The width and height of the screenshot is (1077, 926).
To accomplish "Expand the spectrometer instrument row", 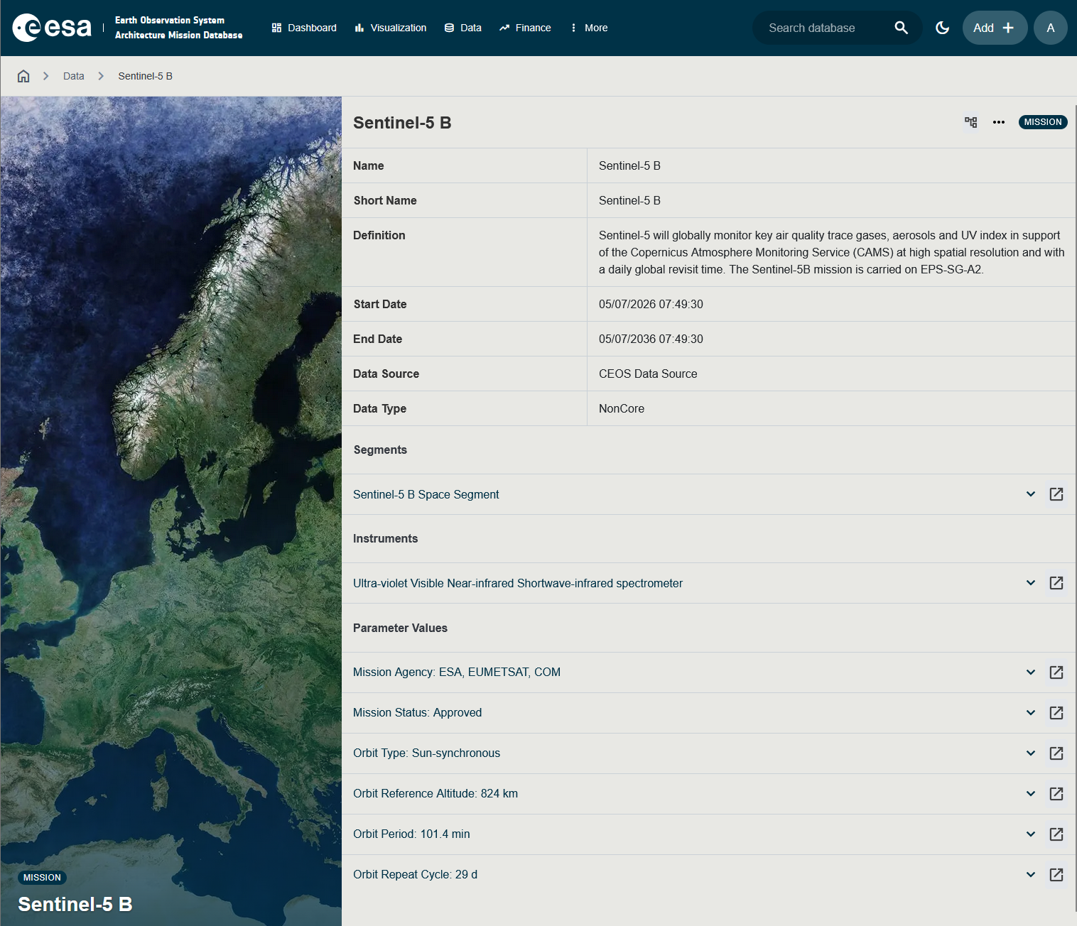I will coord(1031,583).
